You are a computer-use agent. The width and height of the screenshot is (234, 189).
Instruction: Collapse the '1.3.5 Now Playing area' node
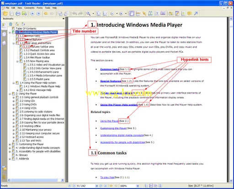(x=17, y=61)
